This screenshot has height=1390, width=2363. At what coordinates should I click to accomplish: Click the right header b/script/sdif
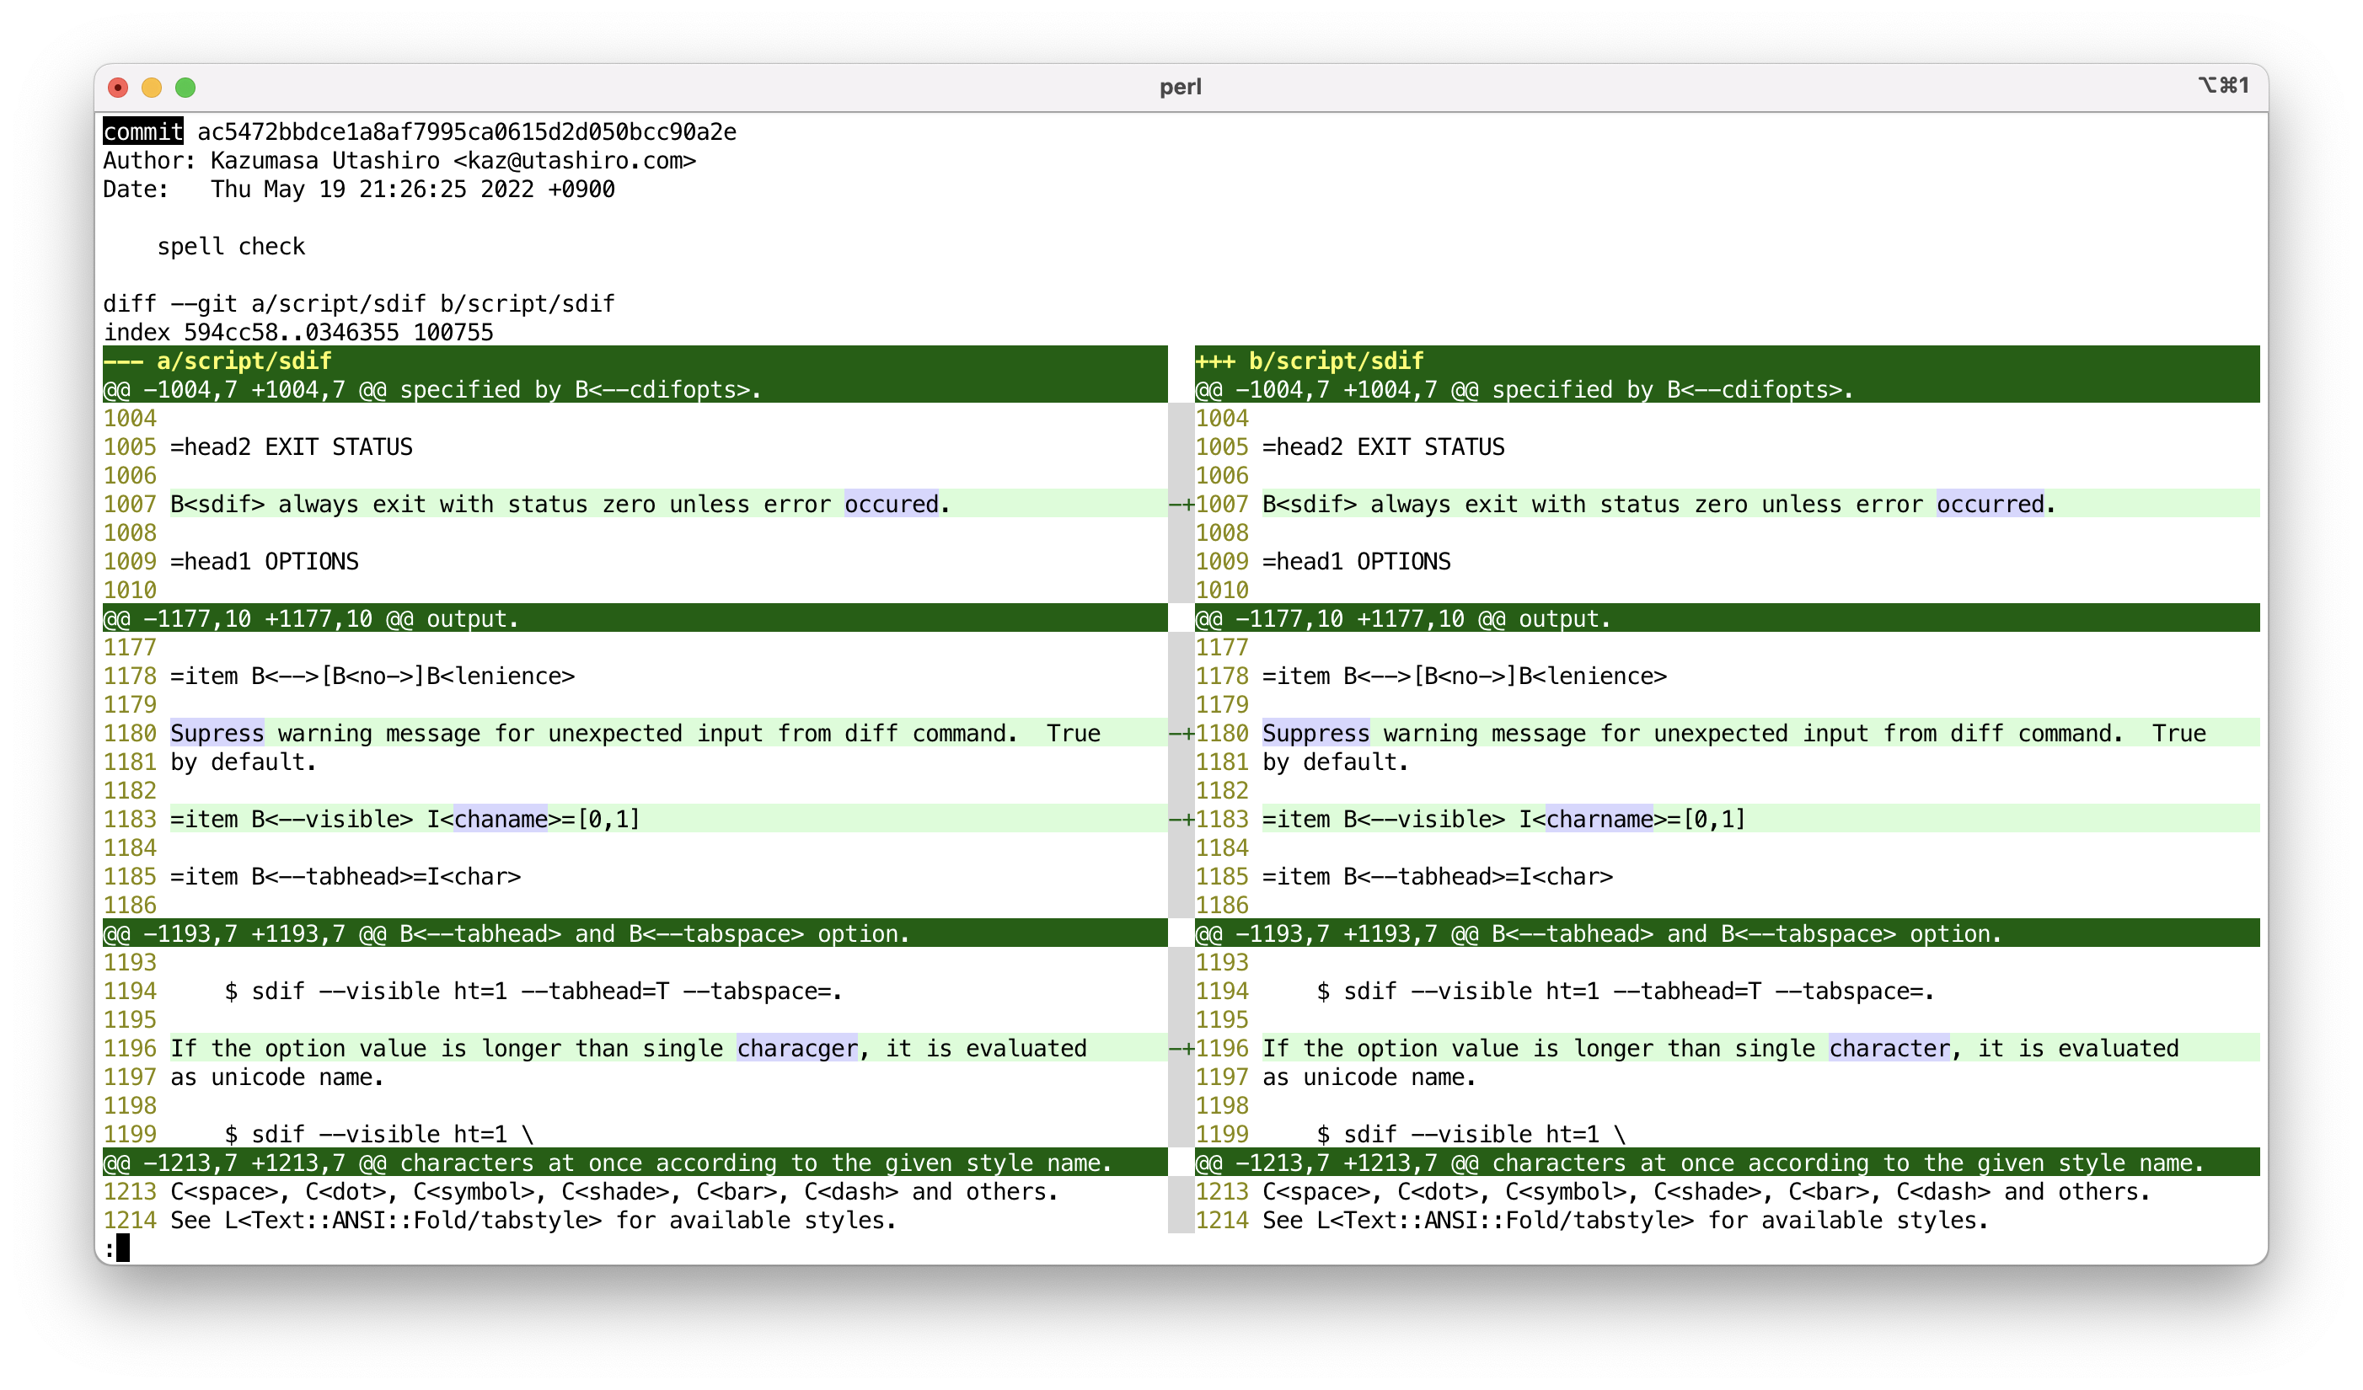(1335, 361)
